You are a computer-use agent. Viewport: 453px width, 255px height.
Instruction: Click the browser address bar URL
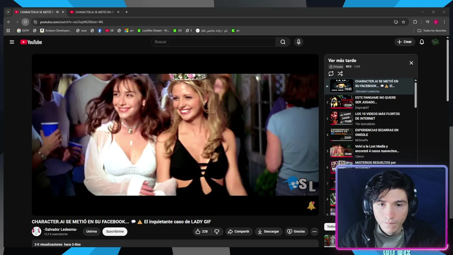pos(71,22)
